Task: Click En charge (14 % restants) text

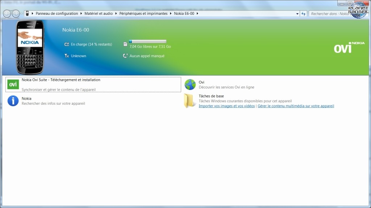Action: 92,44
